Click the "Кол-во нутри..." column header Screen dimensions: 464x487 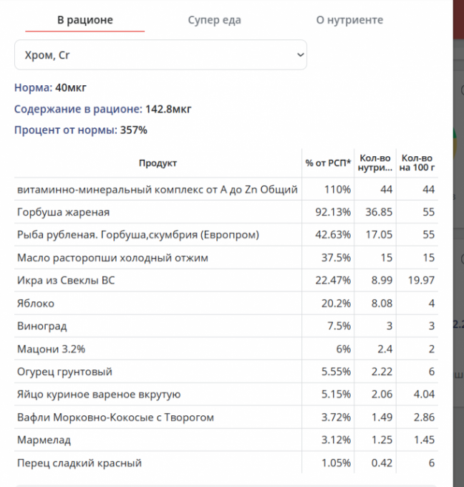tap(376, 163)
